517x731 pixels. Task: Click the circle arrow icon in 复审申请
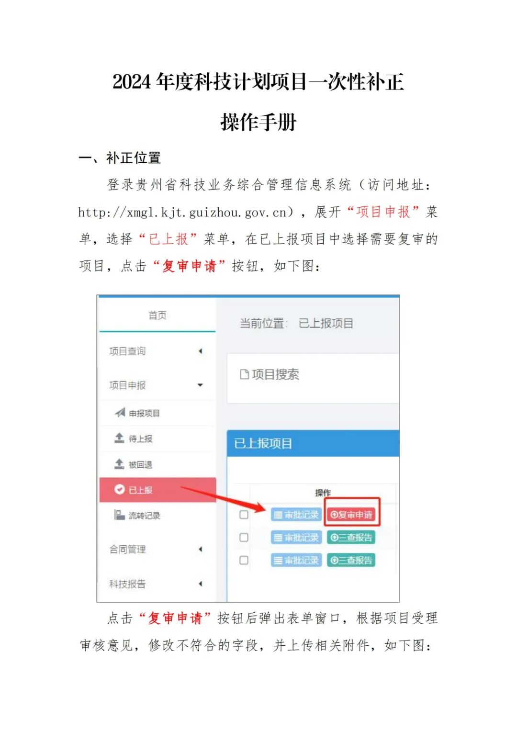[334, 515]
